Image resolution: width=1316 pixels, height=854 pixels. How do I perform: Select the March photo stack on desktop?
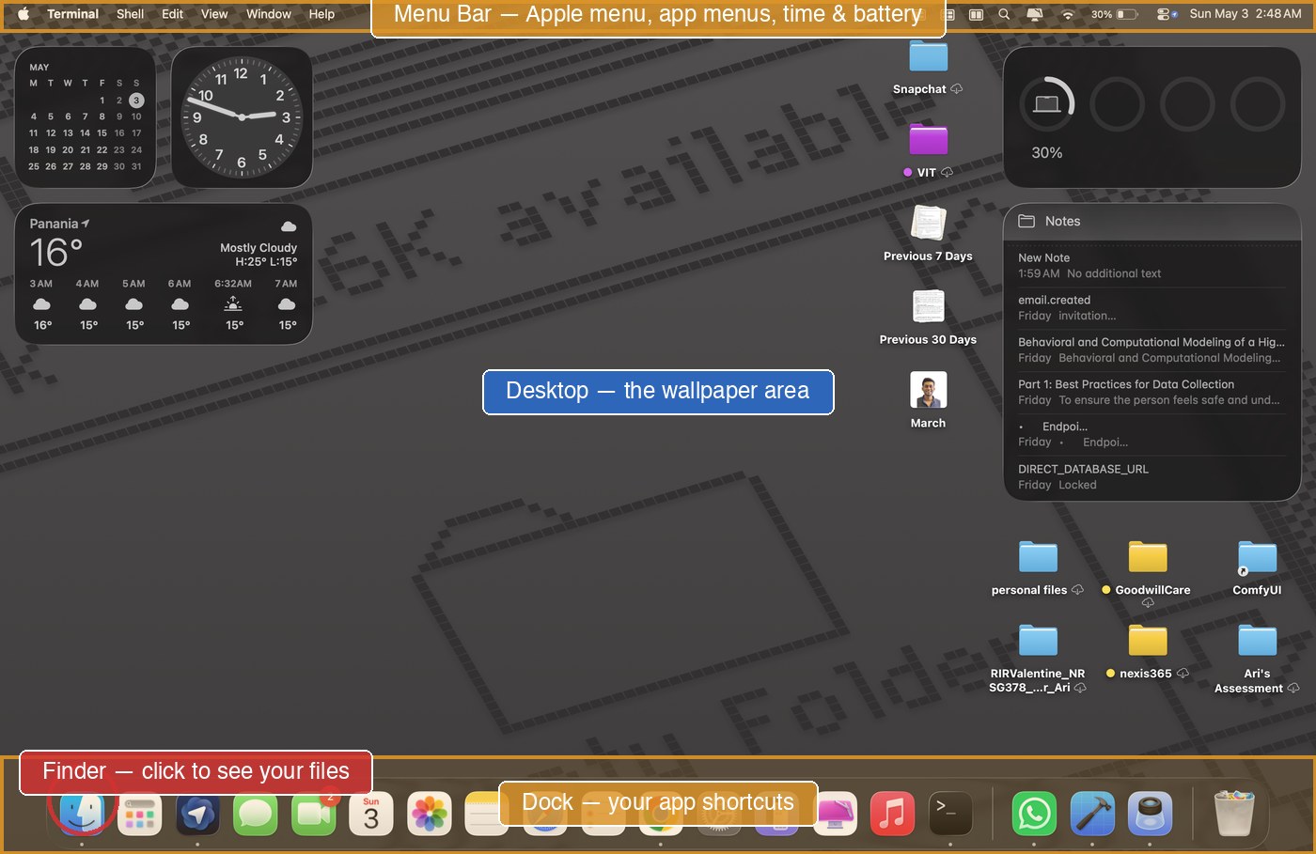[x=928, y=399]
